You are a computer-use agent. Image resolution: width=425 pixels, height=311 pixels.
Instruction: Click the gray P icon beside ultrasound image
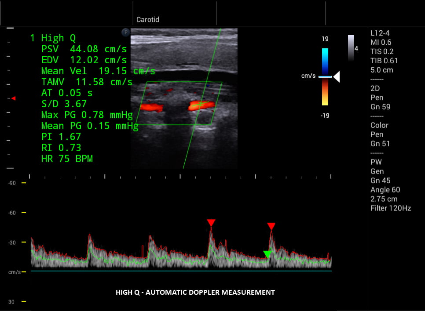click(125, 32)
